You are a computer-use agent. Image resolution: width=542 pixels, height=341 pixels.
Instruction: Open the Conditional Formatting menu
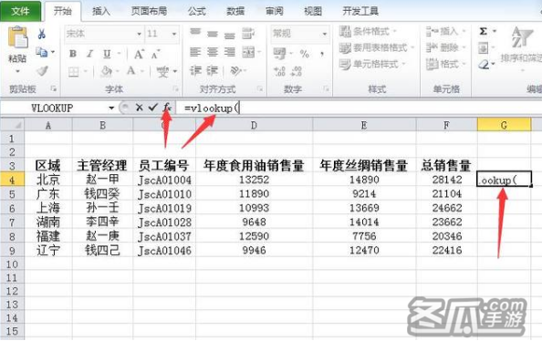click(368, 31)
